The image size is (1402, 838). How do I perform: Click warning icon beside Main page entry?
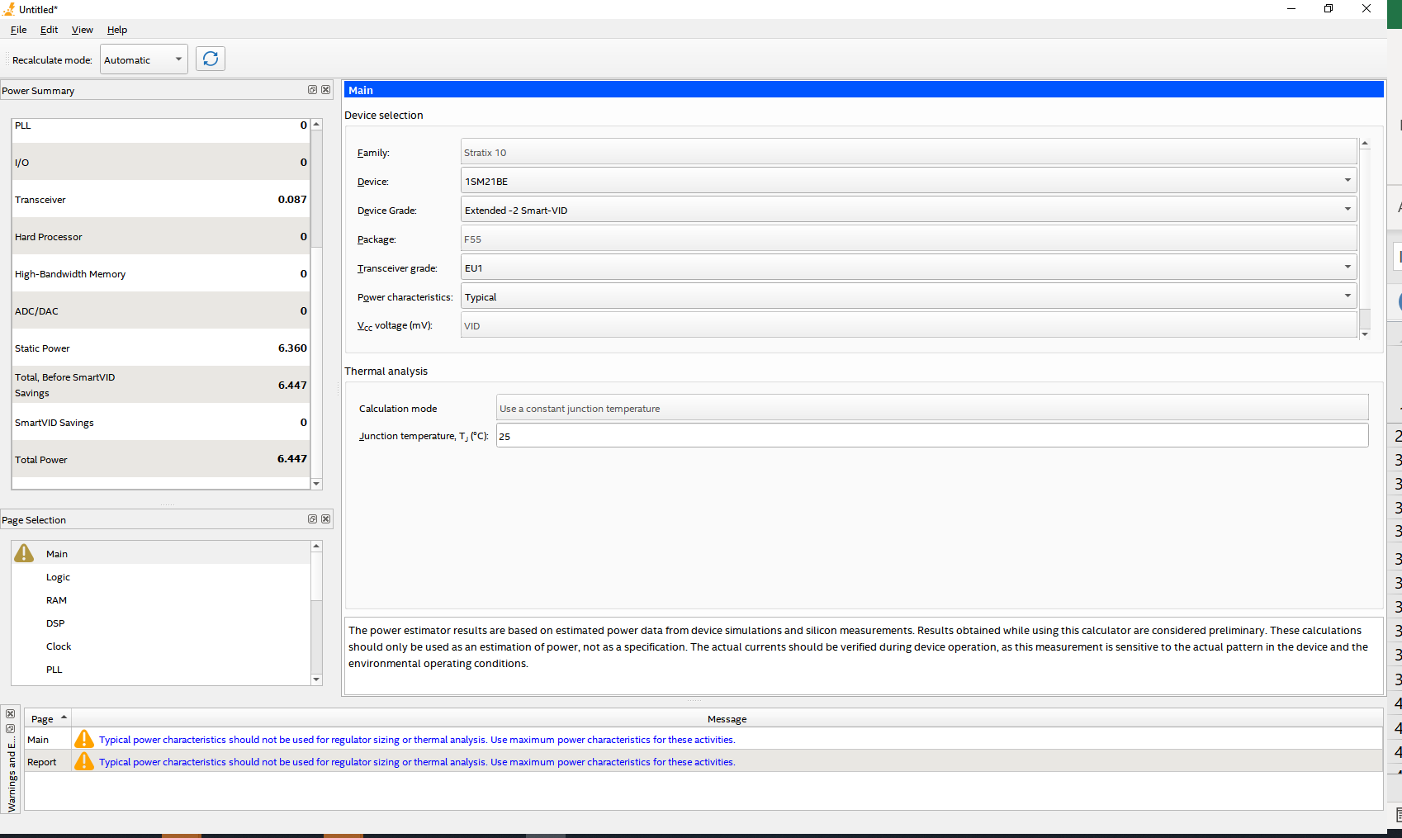tap(25, 553)
